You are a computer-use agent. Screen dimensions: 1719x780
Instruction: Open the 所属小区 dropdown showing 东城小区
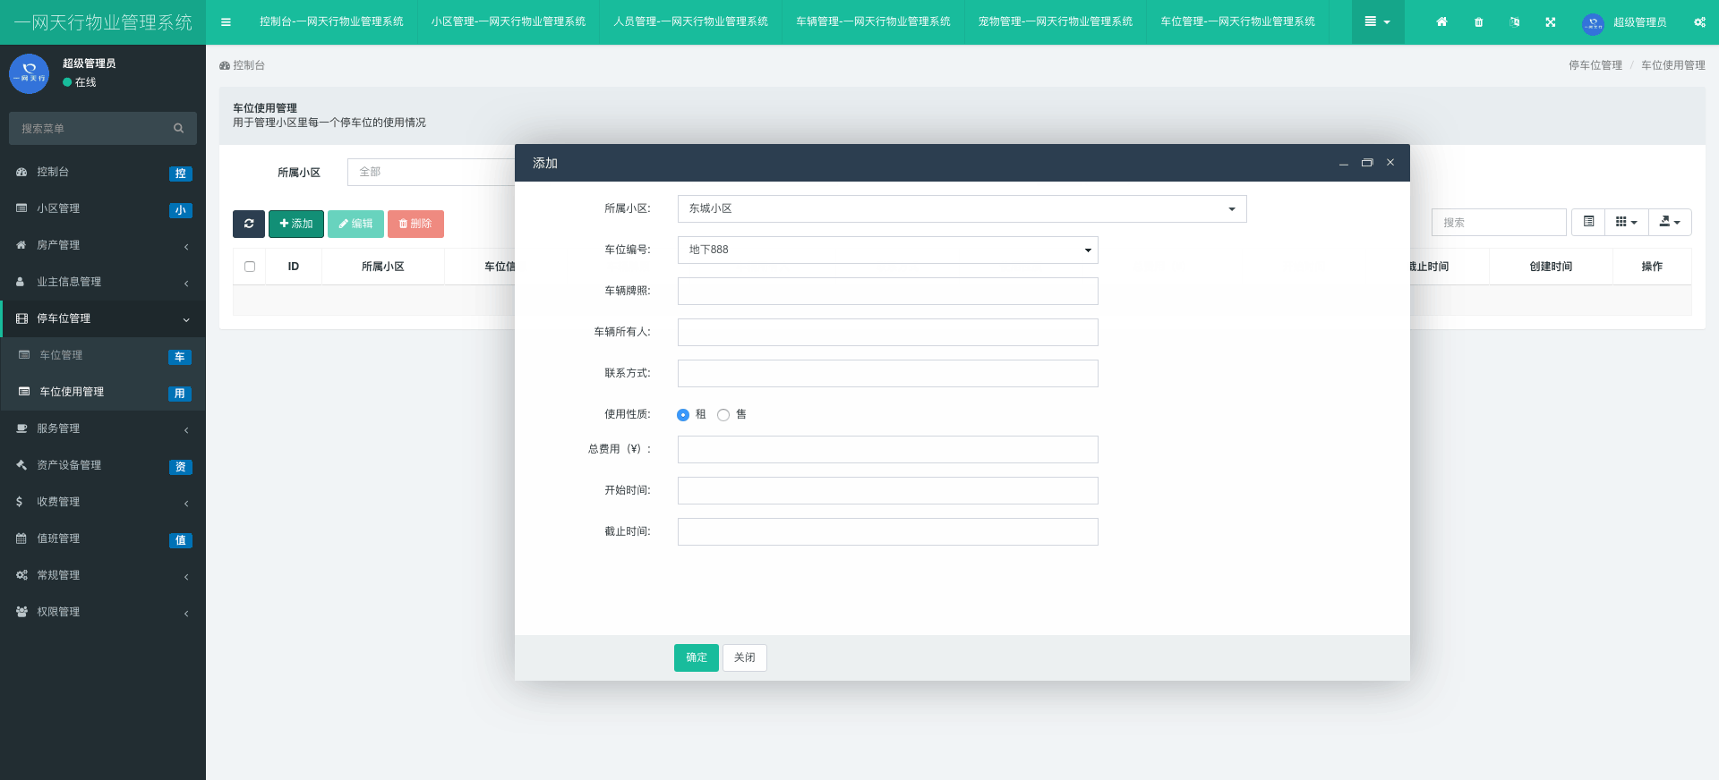(x=962, y=208)
